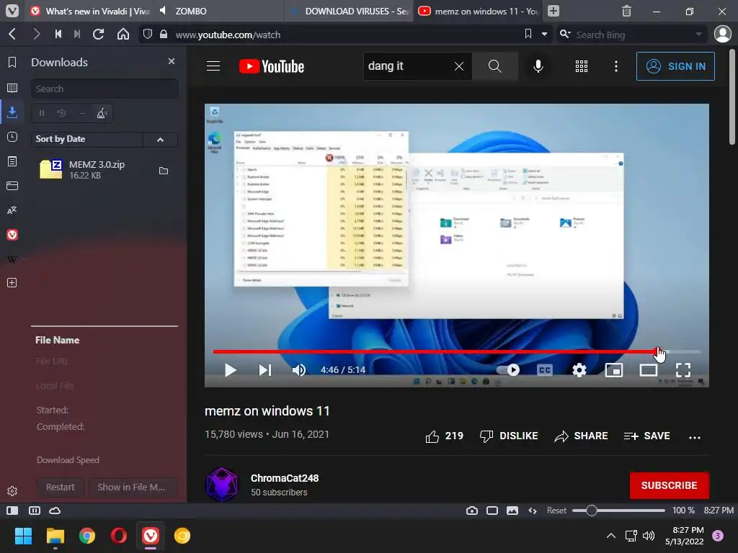
Task: Open a new tab
Action: [553, 11]
